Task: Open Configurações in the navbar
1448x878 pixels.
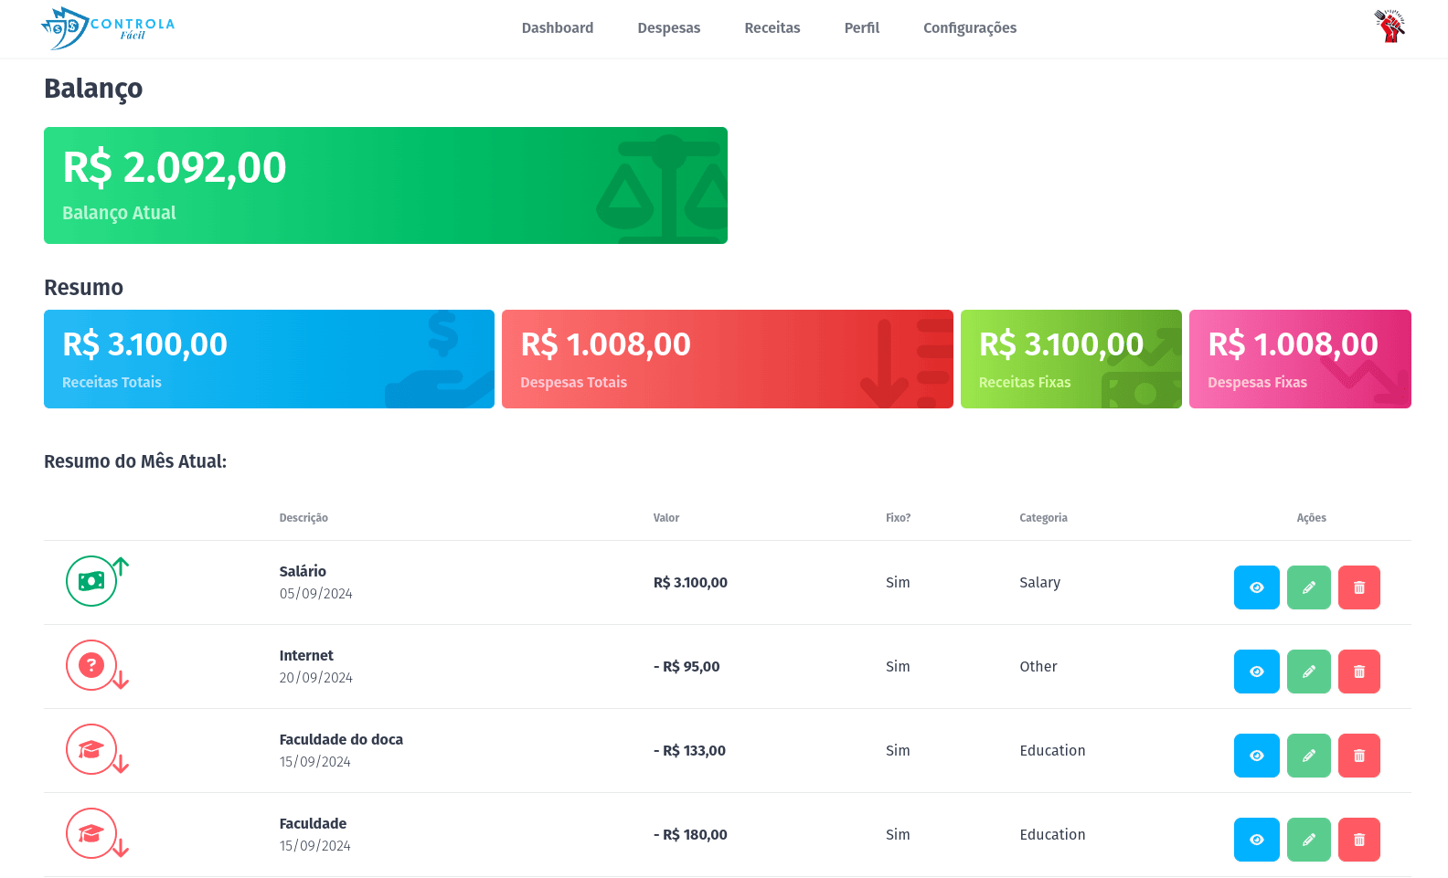Action: pyautogui.click(x=970, y=28)
